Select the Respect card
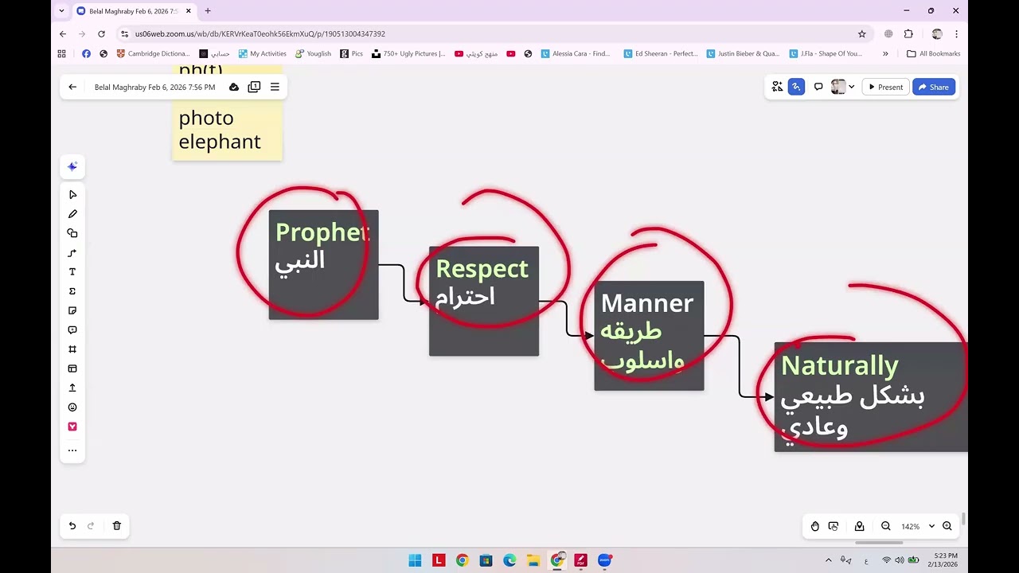This screenshot has width=1019, height=573. click(x=484, y=301)
